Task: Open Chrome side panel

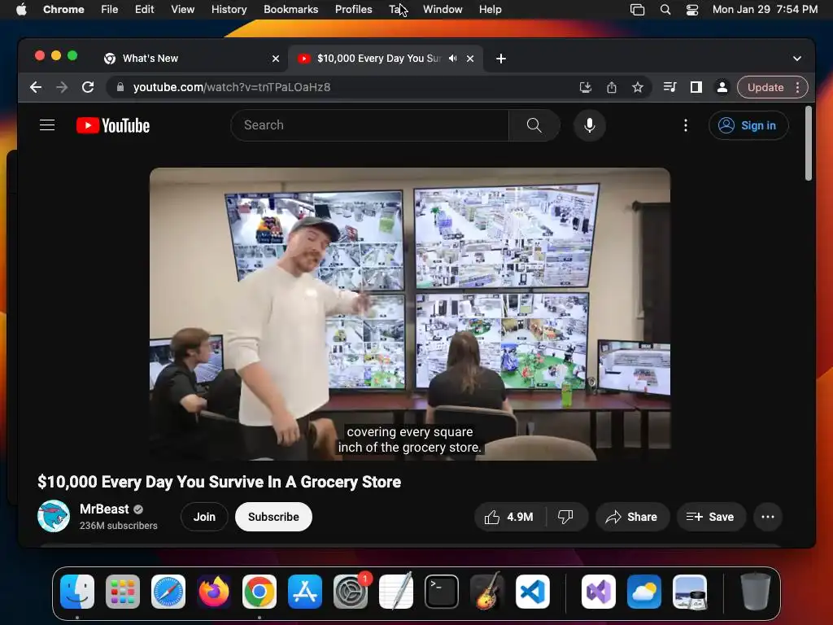Action: tap(696, 87)
